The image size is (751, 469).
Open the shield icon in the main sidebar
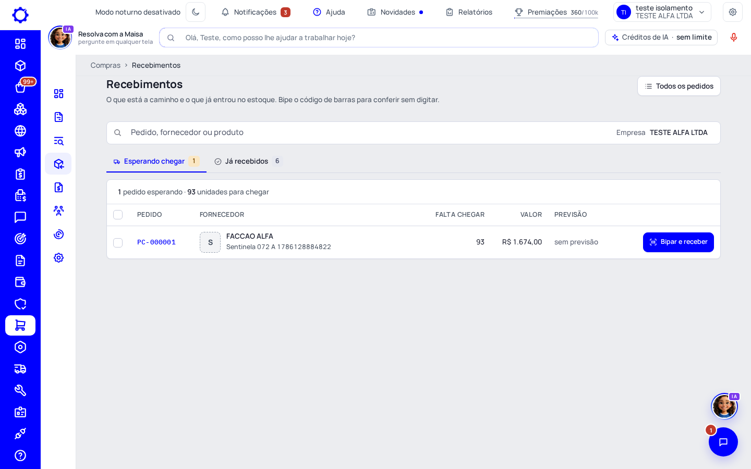click(x=20, y=304)
